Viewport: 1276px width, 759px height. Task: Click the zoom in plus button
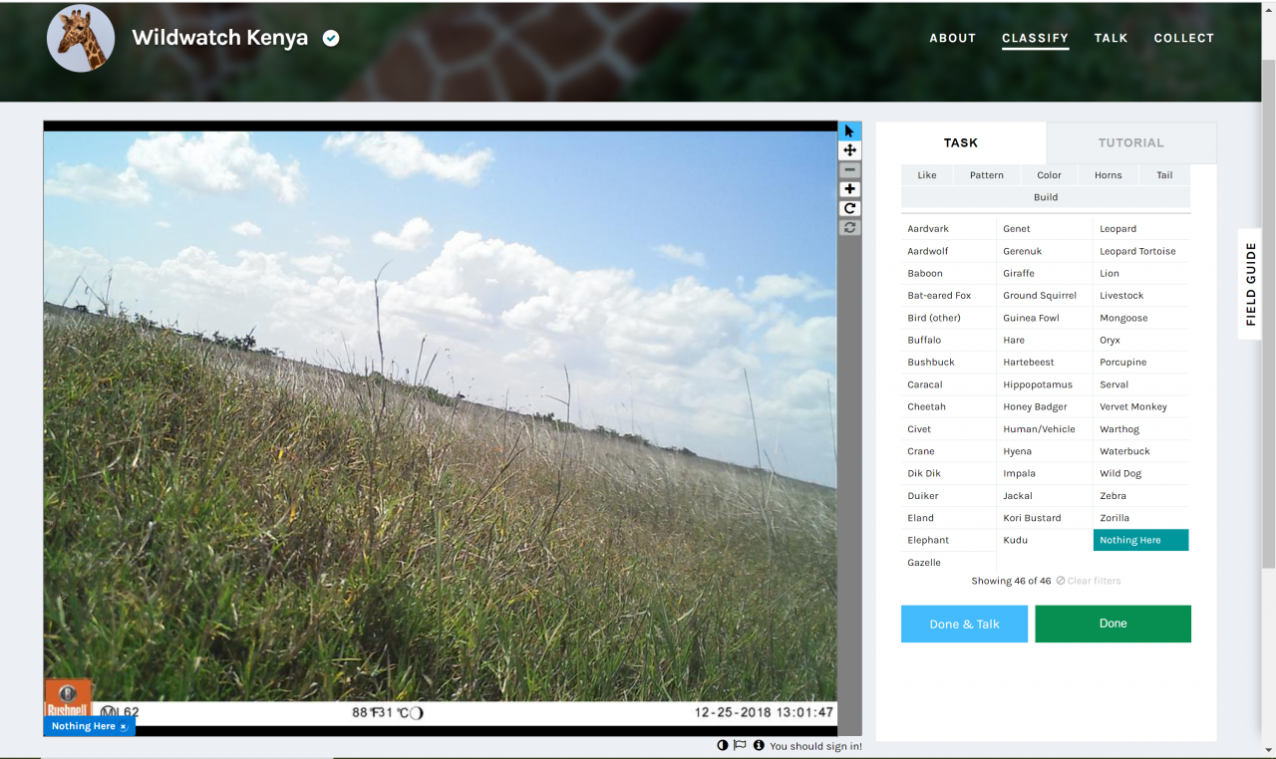click(849, 189)
